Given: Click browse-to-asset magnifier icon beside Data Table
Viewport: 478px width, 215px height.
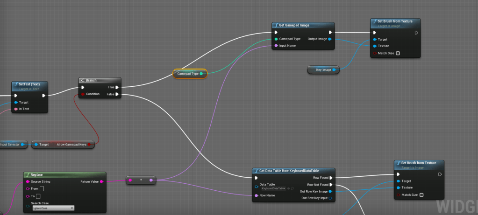Looking at the screenshot, I should tap(293, 188).
